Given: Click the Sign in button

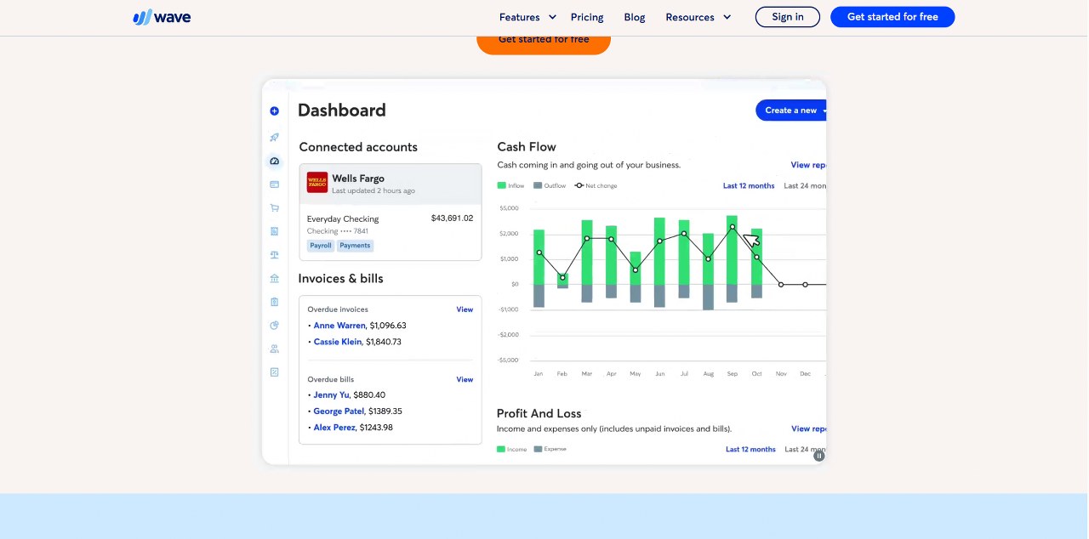Looking at the screenshot, I should [x=788, y=17].
